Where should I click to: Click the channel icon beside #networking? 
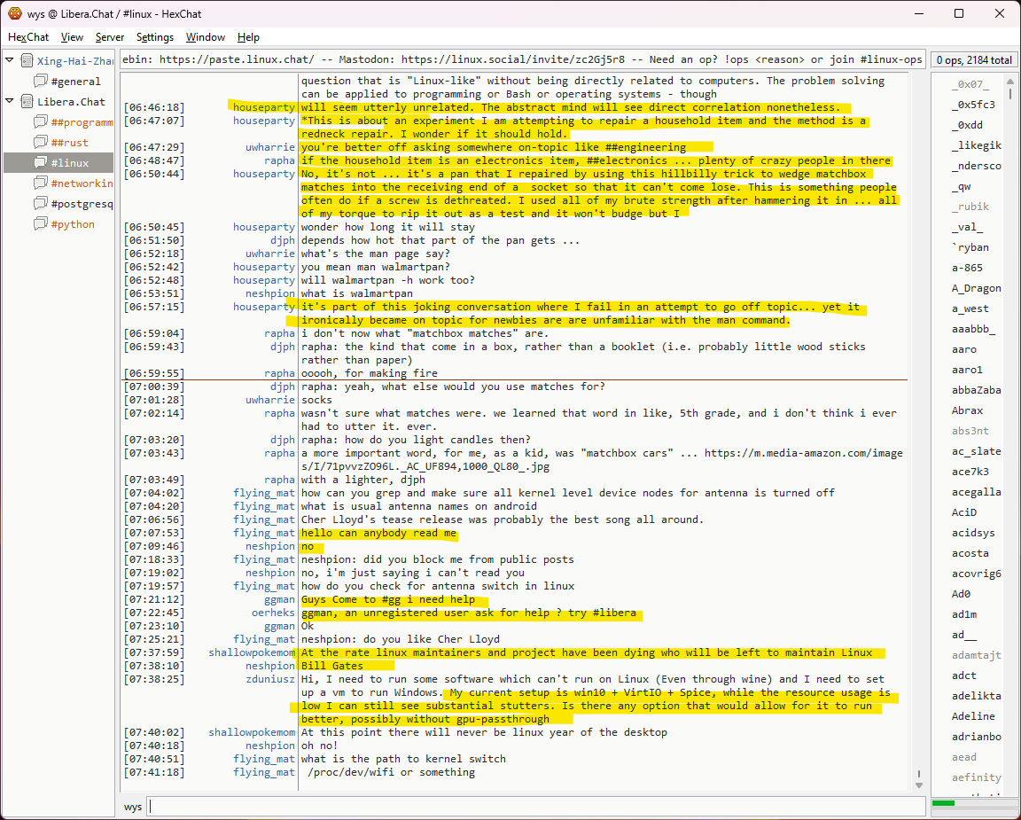[41, 184]
